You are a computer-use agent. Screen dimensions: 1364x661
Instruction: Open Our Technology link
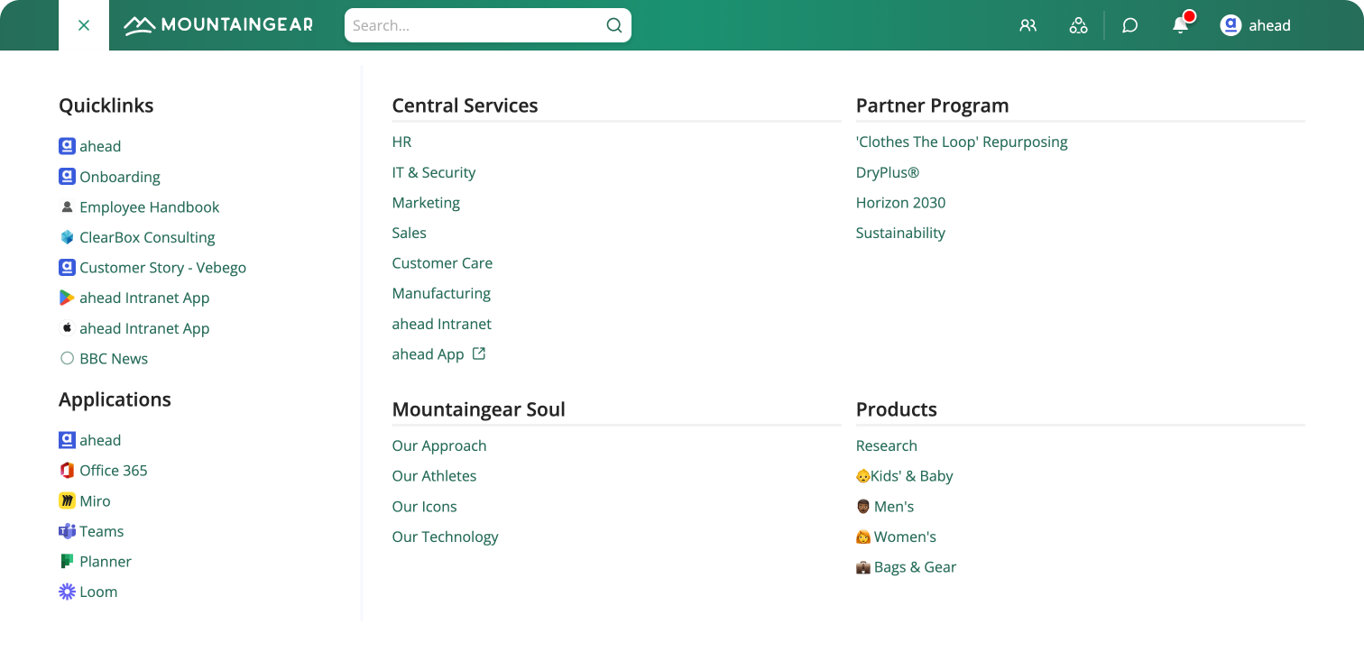coord(445,537)
